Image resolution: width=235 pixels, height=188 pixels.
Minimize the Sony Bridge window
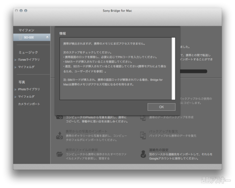[21, 11]
